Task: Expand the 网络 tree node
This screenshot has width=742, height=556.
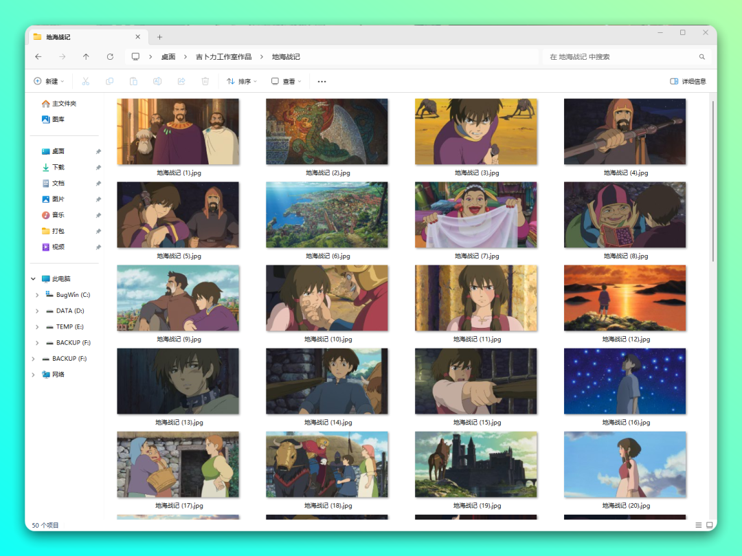Action: 33,375
